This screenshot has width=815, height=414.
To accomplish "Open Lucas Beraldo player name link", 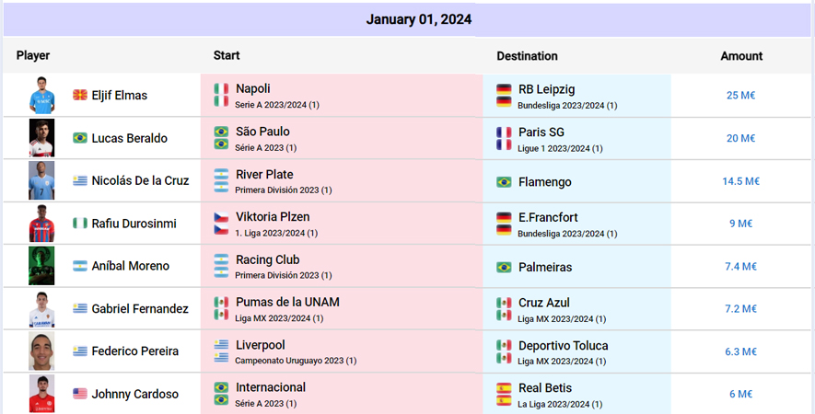I will pyautogui.click(x=130, y=138).
